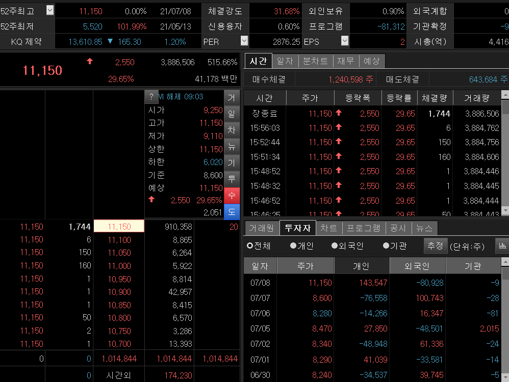The height and width of the screenshot is (382, 509).
Task: Click the 11,000 order book price
Action: pyautogui.click(x=119, y=266)
